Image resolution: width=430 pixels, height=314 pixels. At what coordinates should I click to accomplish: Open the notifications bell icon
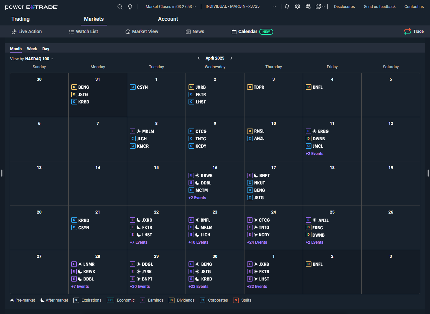click(287, 6)
